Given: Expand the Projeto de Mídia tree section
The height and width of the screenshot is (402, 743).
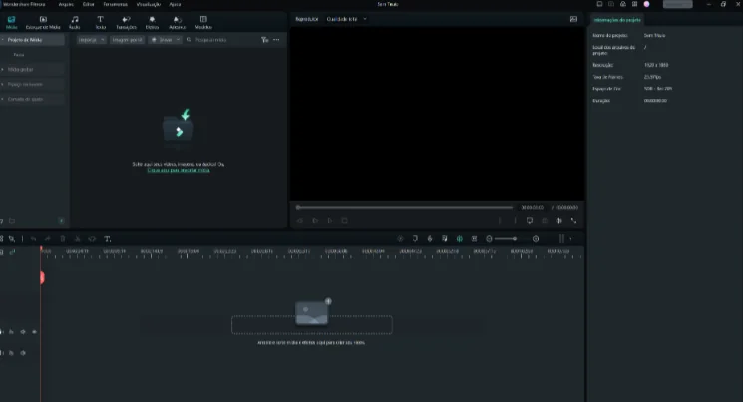Looking at the screenshot, I should (x=3, y=40).
